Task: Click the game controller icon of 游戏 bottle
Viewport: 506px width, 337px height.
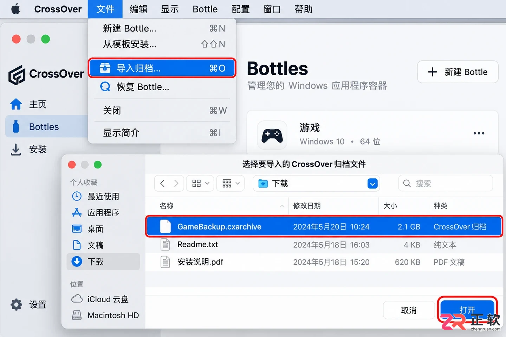Action: click(x=272, y=135)
